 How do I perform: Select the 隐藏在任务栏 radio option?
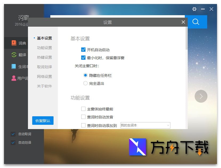85,75
